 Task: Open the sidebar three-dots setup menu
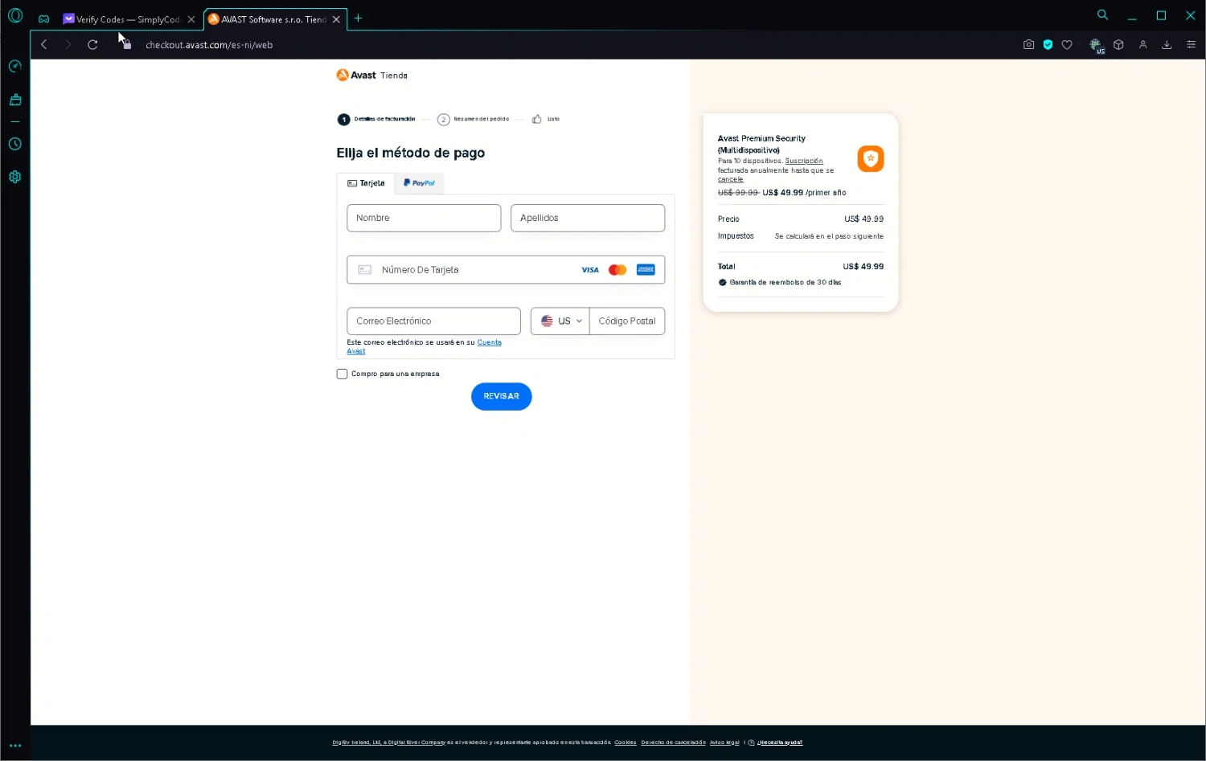(x=15, y=746)
